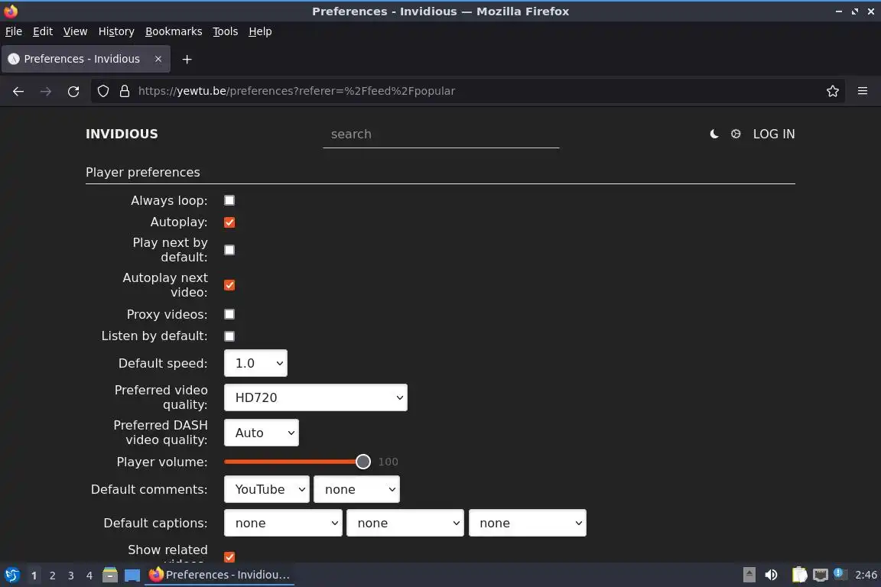Reload the page with refresh icon
Viewport: 881px width, 587px height.
(x=73, y=91)
